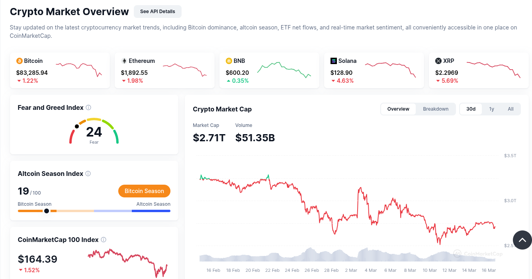Open the Bitcoin price sparkline chart

tap(79, 70)
